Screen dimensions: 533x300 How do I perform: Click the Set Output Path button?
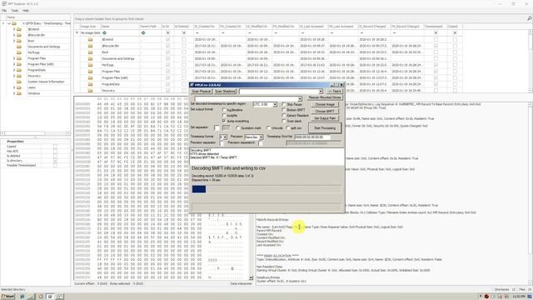click(x=325, y=118)
